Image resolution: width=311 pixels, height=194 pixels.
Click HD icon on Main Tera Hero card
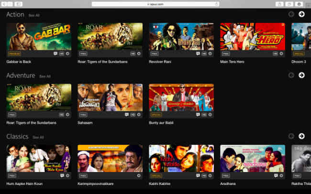[x=275, y=54]
